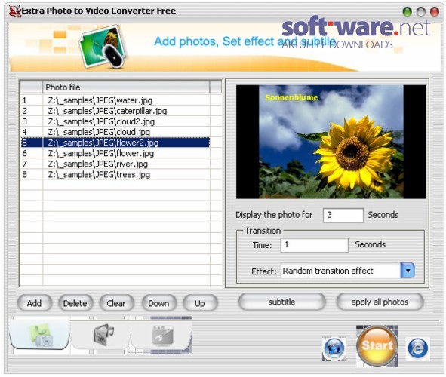Click the orange Start button
Screen dimensions: 446x377
tap(377, 346)
